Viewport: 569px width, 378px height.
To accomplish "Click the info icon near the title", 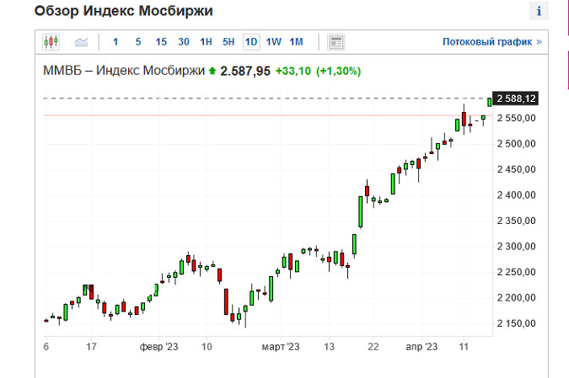I will (x=539, y=11).
